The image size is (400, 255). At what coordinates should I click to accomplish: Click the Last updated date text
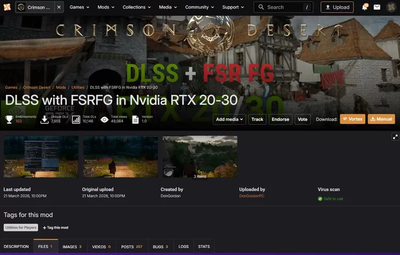pos(25,196)
